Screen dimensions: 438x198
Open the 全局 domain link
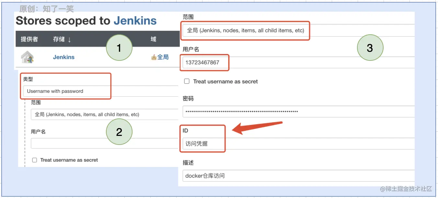pos(163,57)
